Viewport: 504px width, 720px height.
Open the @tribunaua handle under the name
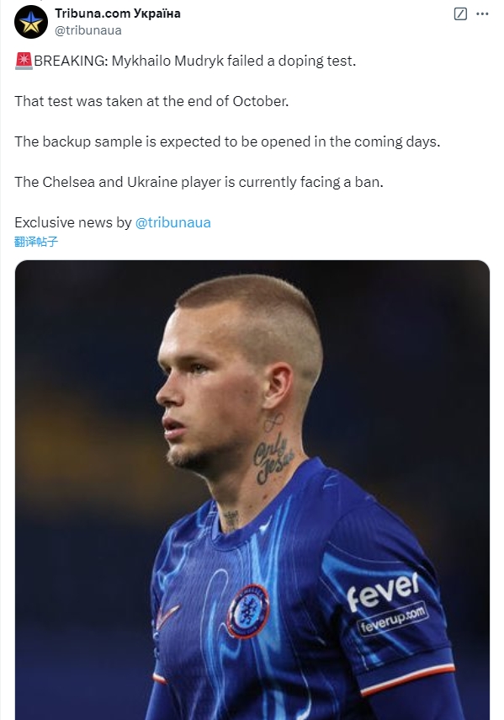click(x=88, y=30)
